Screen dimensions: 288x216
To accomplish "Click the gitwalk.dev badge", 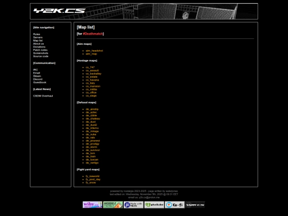I will click(154, 205).
